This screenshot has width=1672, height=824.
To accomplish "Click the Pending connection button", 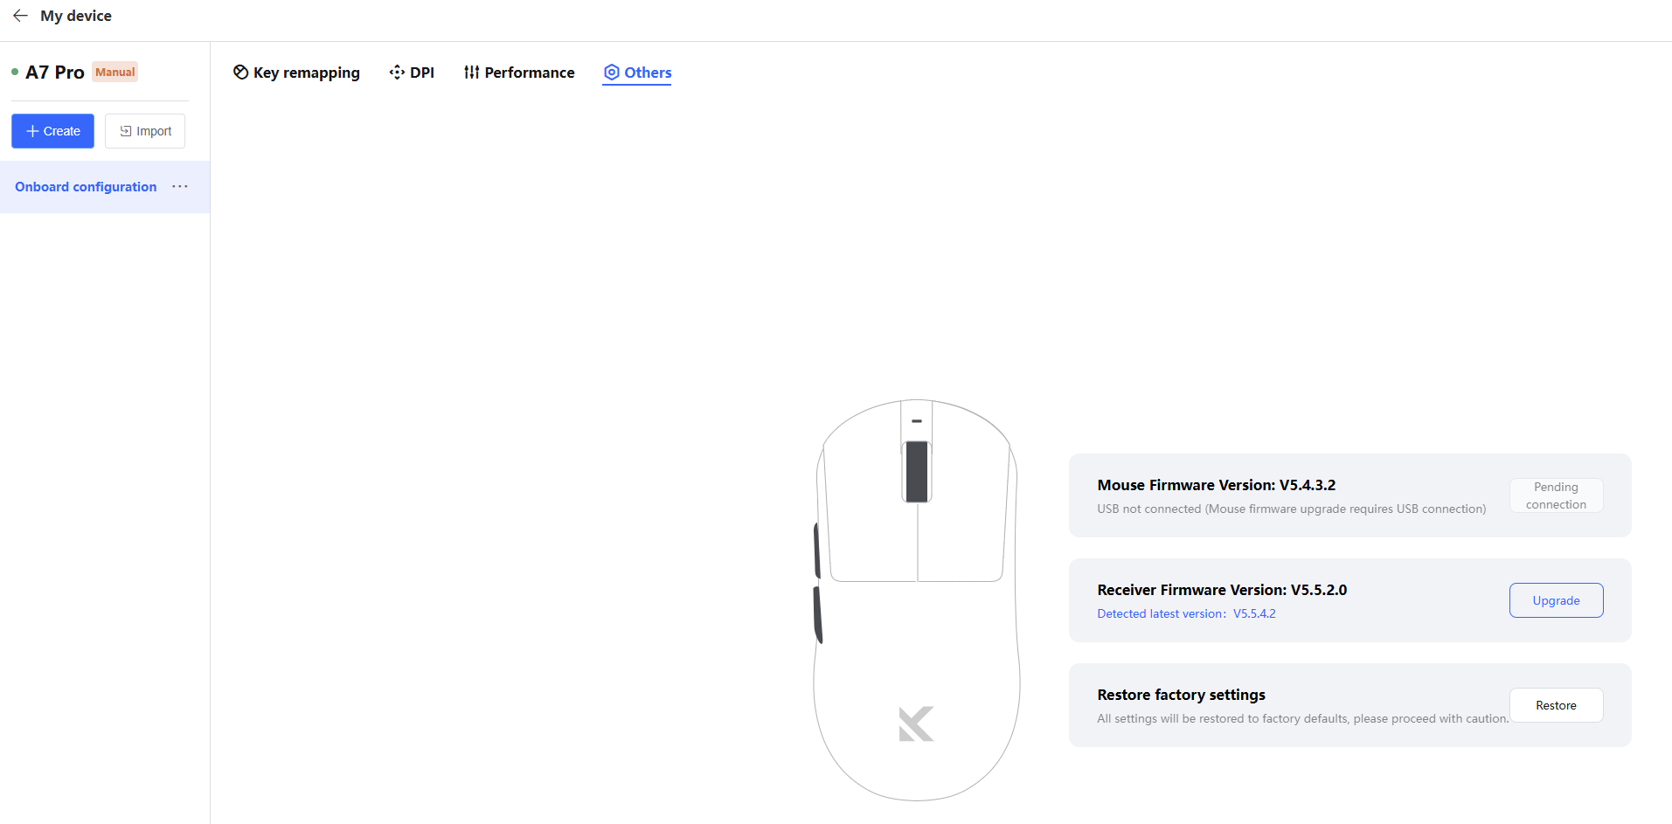I will click(x=1556, y=495).
